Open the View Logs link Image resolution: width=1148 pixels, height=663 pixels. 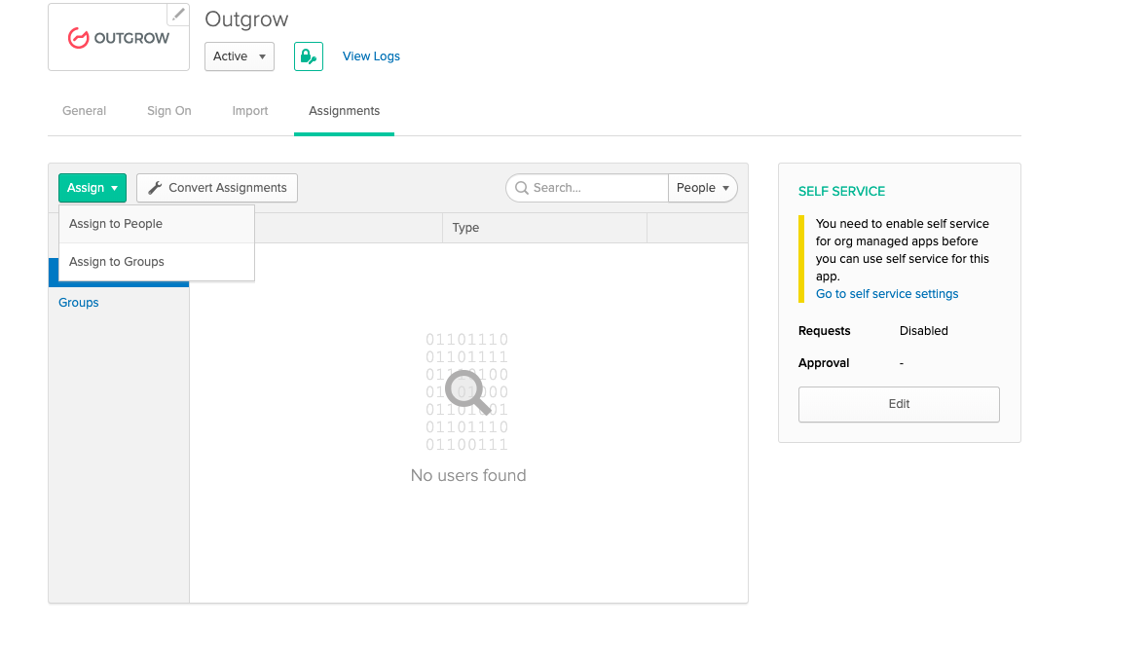tap(371, 56)
